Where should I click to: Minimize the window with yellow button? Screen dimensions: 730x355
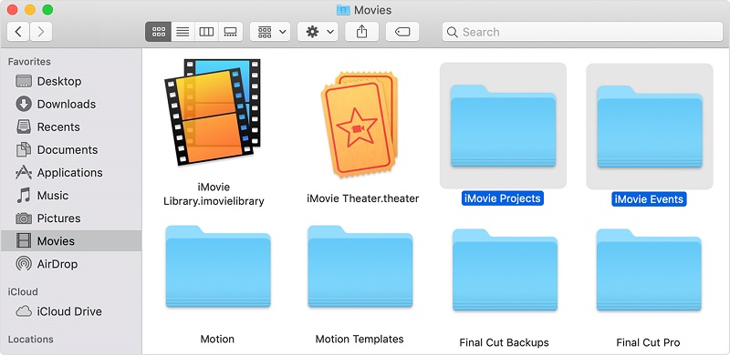[30, 9]
